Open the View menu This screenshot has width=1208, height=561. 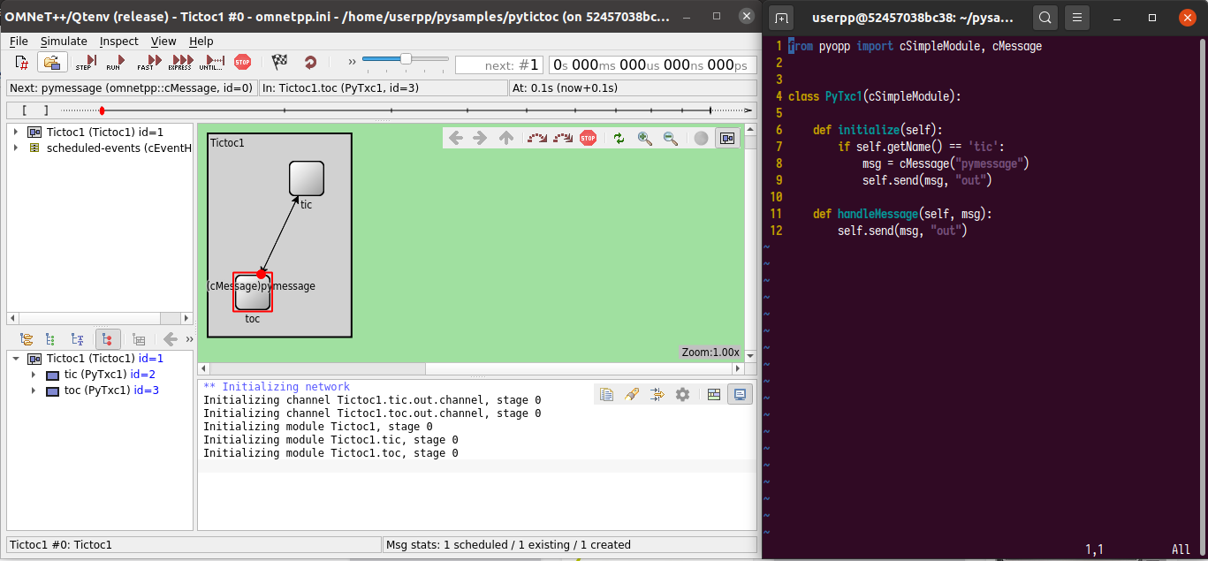[x=163, y=41]
